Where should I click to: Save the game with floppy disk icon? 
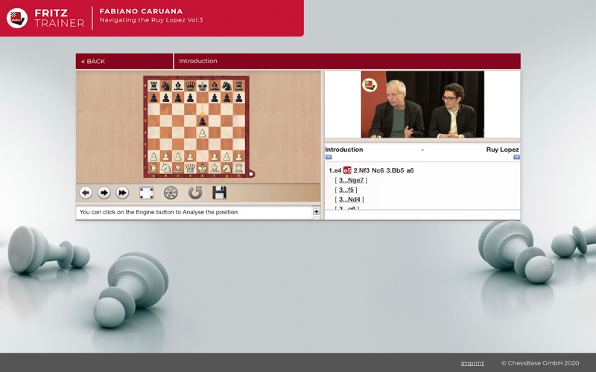coord(219,193)
